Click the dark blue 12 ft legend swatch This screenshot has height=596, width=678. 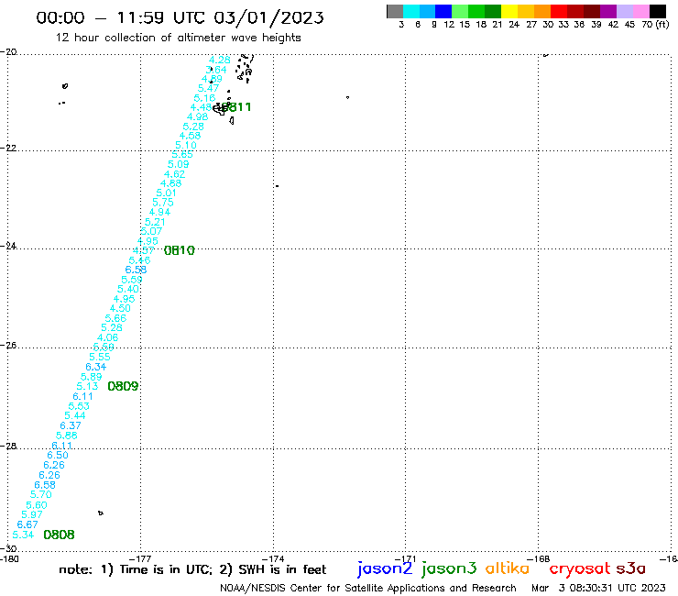(444, 11)
